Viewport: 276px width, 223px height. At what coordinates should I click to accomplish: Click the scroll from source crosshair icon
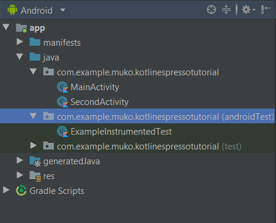pyautogui.click(x=211, y=9)
